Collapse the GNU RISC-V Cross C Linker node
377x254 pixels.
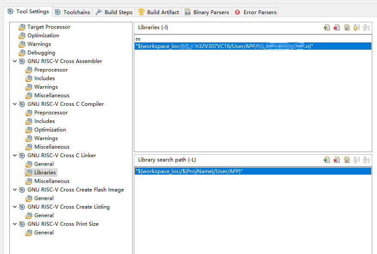(x=15, y=155)
